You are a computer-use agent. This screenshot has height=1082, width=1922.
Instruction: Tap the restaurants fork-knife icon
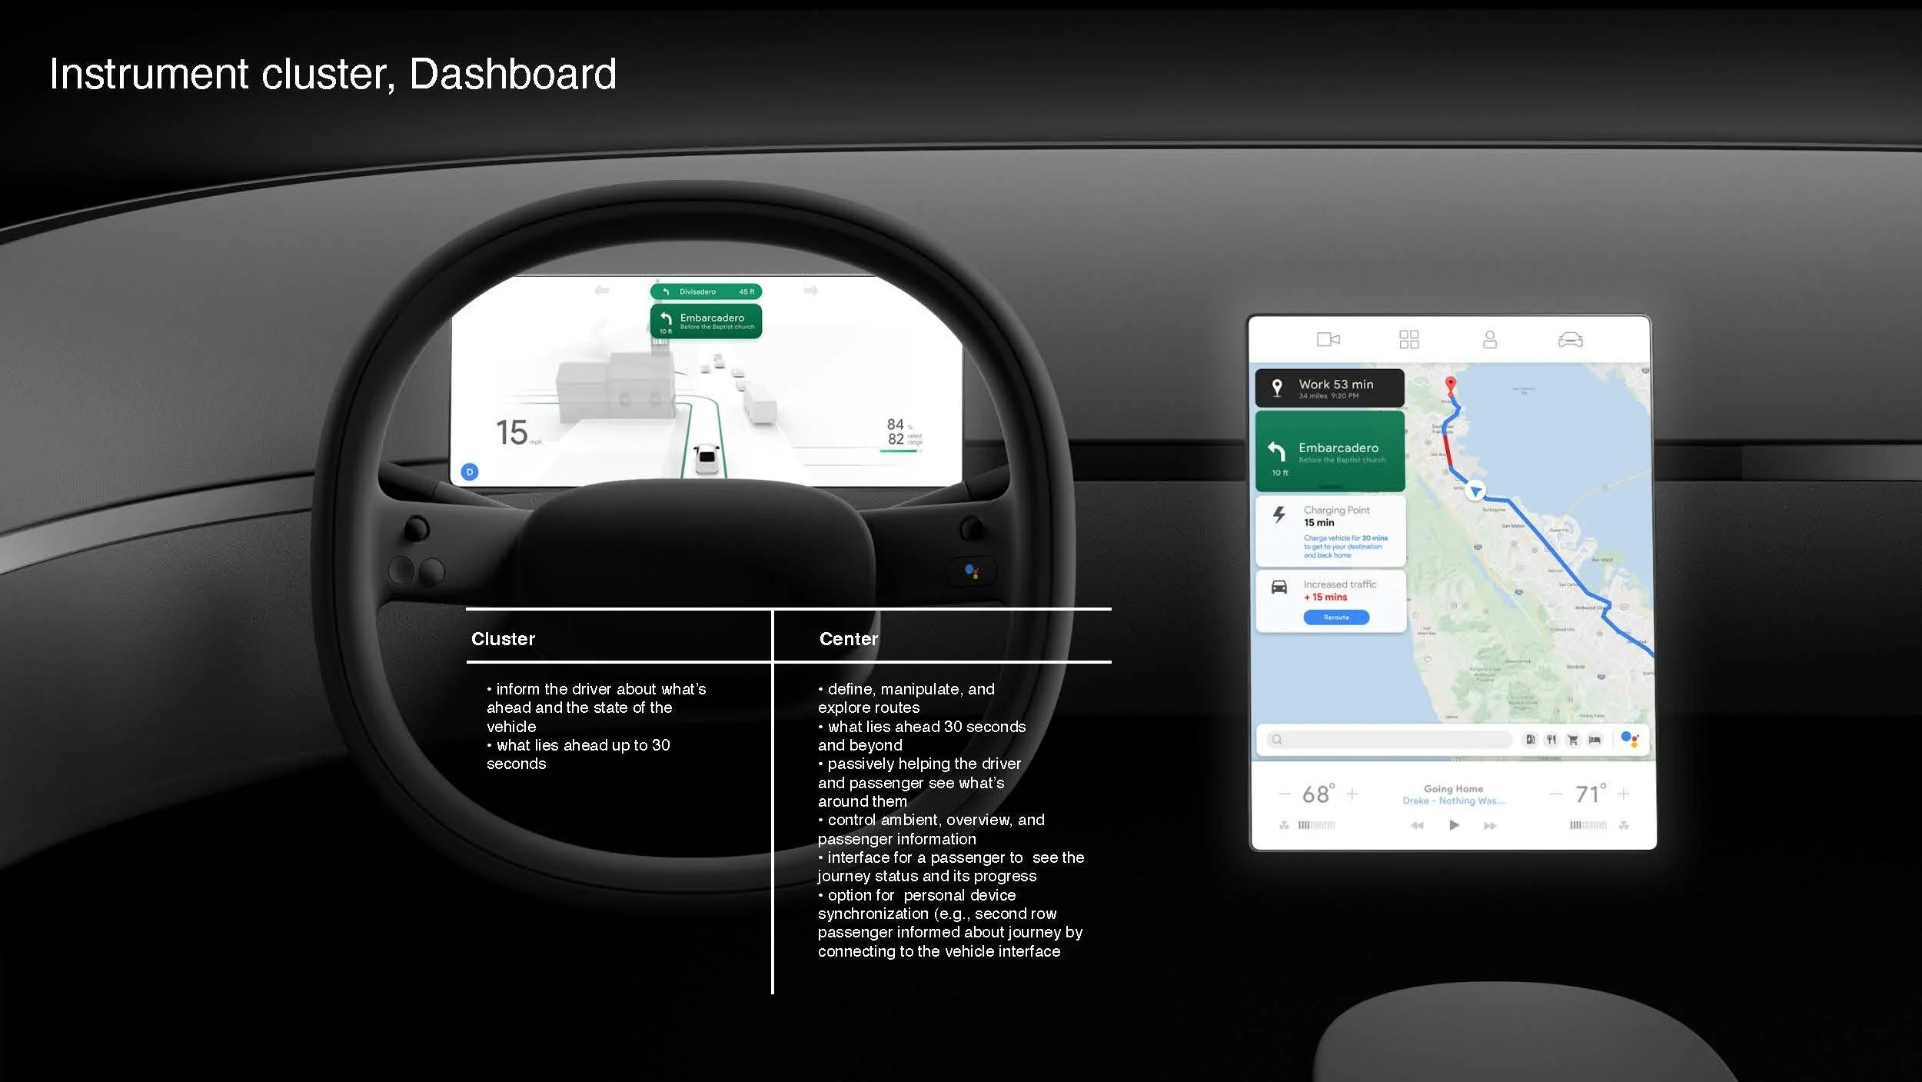coord(1551,740)
